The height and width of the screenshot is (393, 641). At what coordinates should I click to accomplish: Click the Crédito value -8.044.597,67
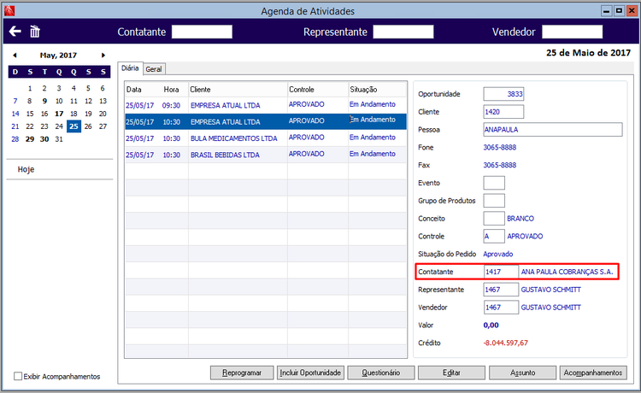(x=506, y=343)
